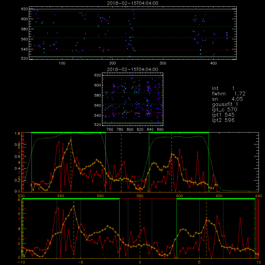Click x-axis label -5 on the bottom plot
This screenshot has width=265, height=265.
coord(81,262)
